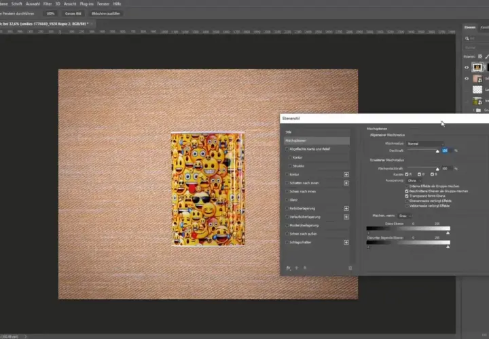Uncheck Transparenz formt Ebene
Screen dimensions: 489x339
point(407,196)
